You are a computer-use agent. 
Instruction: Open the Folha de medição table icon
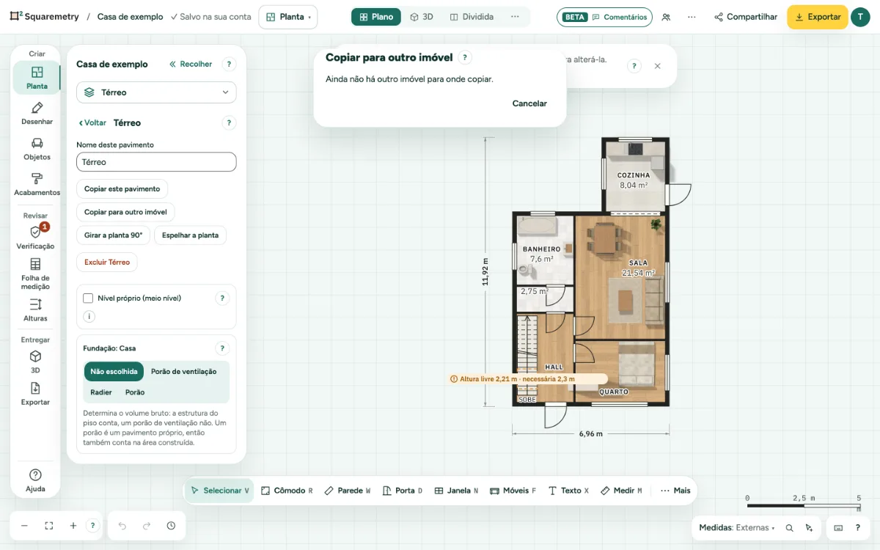click(x=35, y=274)
